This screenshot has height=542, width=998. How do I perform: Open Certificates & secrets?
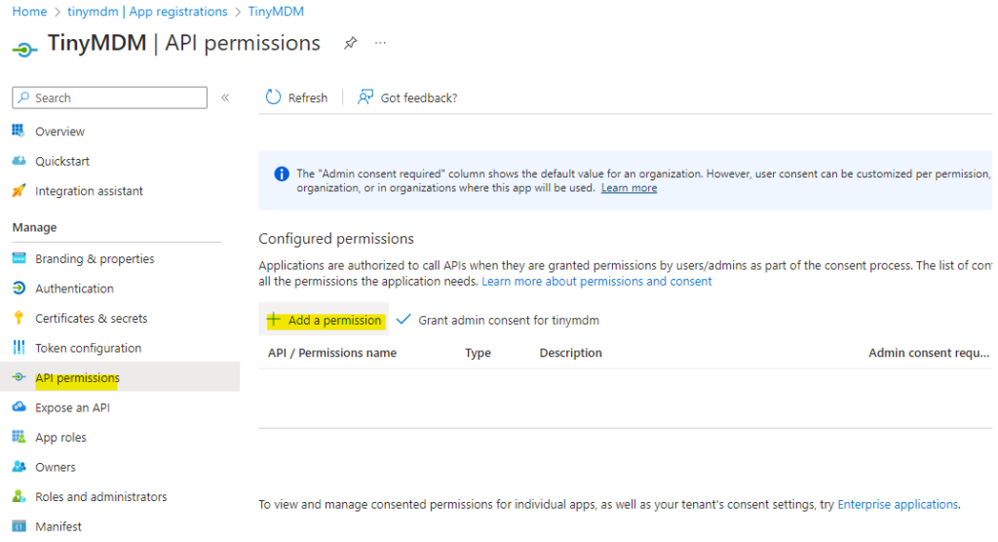click(x=91, y=319)
